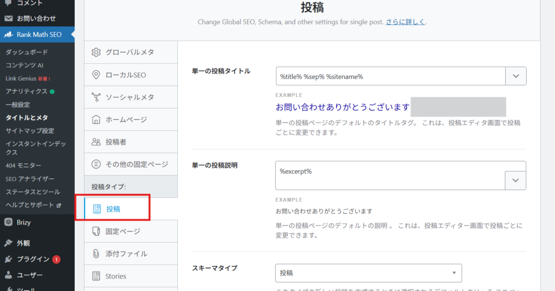This screenshot has width=555, height=291.
Task: Click the paperclip icon for 添付ファイル
Action: [x=96, y=254]
